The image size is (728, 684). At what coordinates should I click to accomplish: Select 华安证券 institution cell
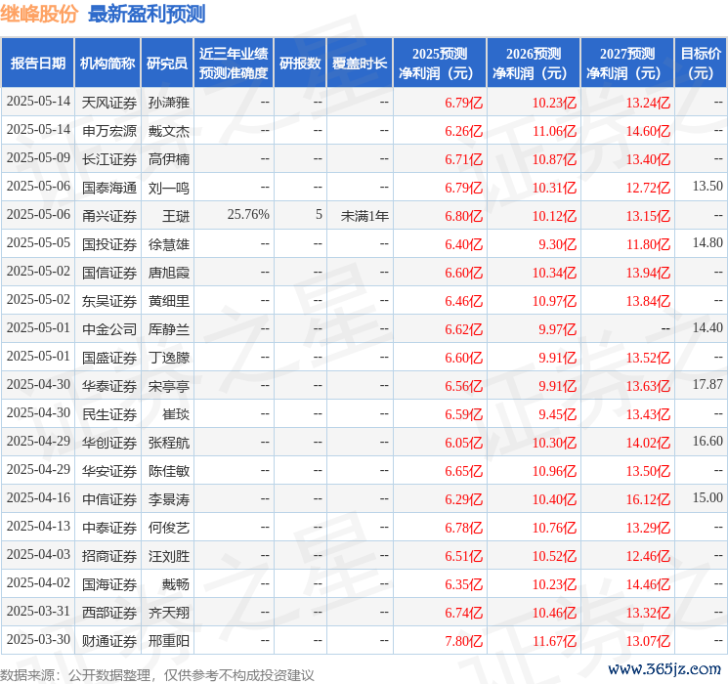109,471
